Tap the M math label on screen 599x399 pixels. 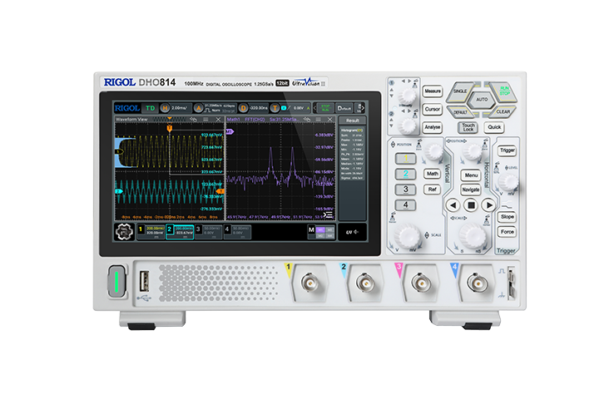point(311,230)
